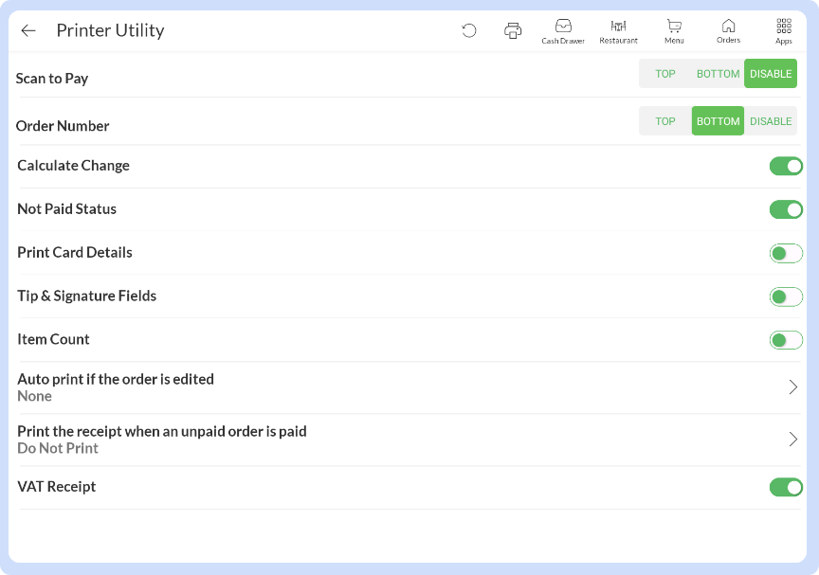Turn off VAT Receipt toggle
Screen dimensions: 819x575
point(786,487)
